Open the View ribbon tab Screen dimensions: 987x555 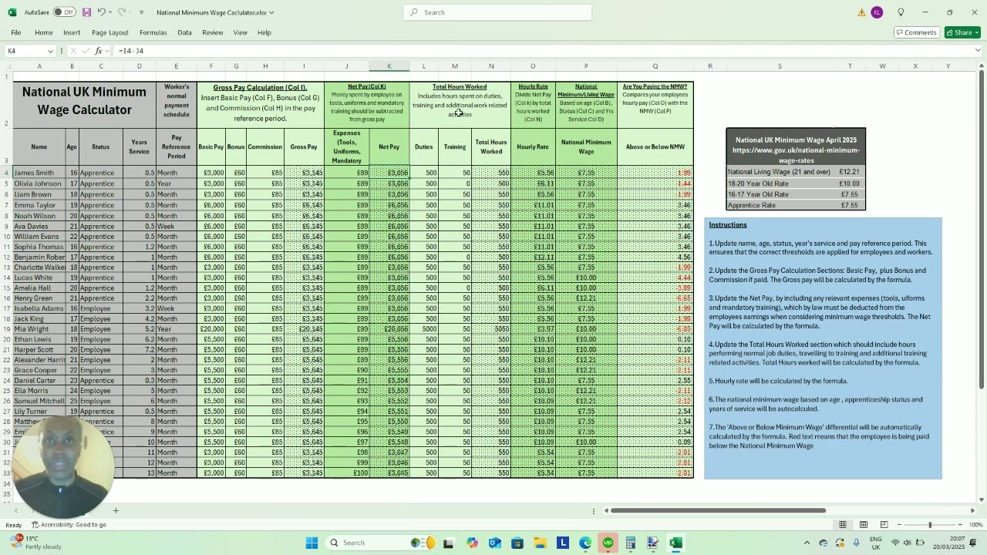tap(240, 32)
